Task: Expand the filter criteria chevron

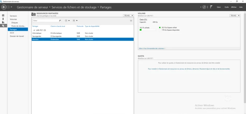Action: pos(131,21)
